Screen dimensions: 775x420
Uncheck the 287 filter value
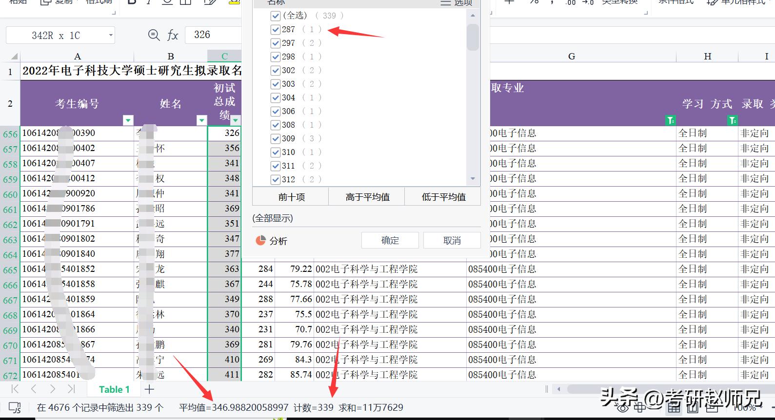[x=276, y=30]
